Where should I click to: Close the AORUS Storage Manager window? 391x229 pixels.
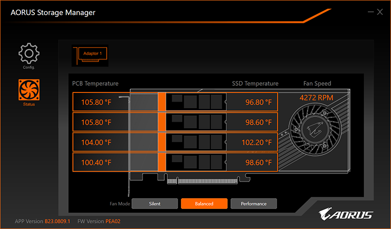(380, 12)
